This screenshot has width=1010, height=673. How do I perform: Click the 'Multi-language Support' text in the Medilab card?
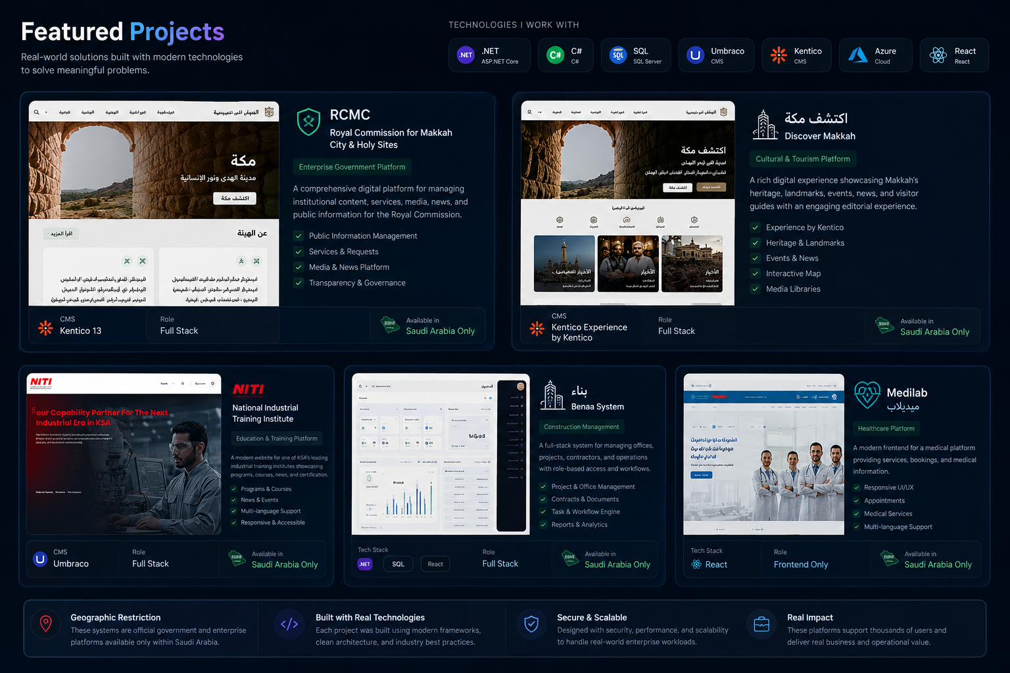click(898, 527)
